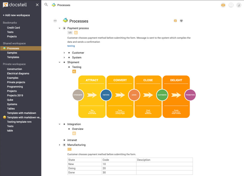Click the fish icon beside the Processes title
This screenshot has width=244, height=176.
tap(65, 20)
